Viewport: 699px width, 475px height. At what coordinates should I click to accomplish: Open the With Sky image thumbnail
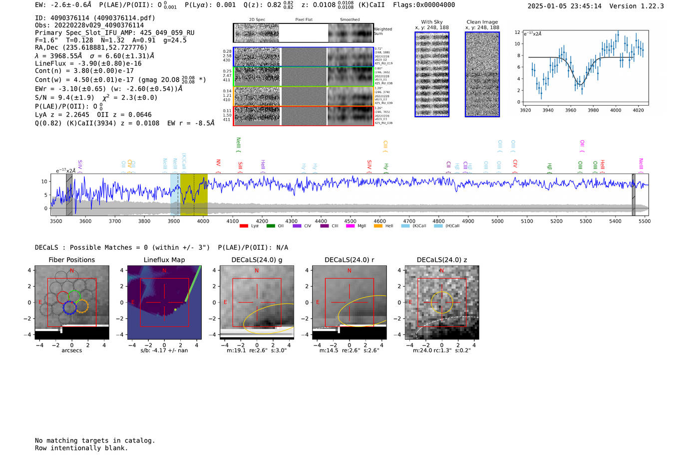coord(432,74)
